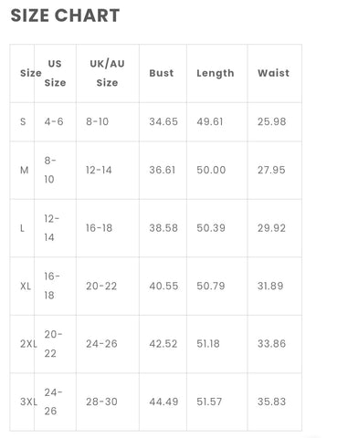Click the 2XL size row label

tap(28, 344)
